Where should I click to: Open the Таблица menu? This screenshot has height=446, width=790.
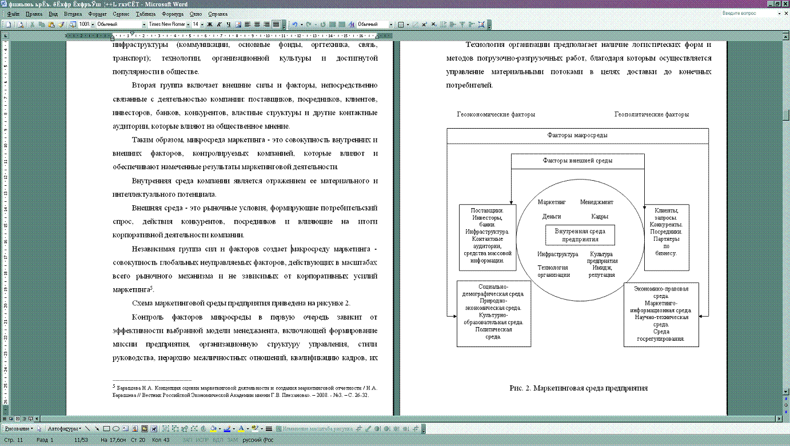click(x=146, y=13)
